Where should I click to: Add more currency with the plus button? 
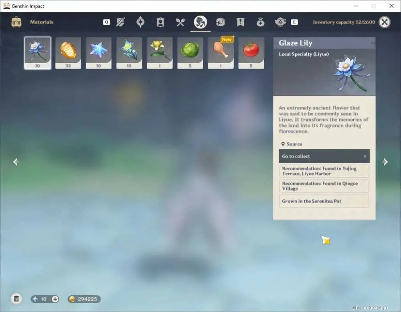tap(55, 299)
